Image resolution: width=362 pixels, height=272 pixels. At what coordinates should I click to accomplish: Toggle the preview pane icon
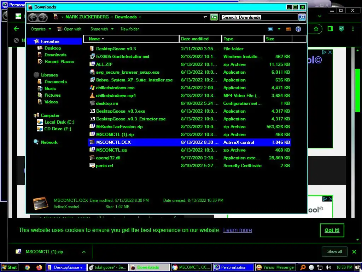point(288,29)
